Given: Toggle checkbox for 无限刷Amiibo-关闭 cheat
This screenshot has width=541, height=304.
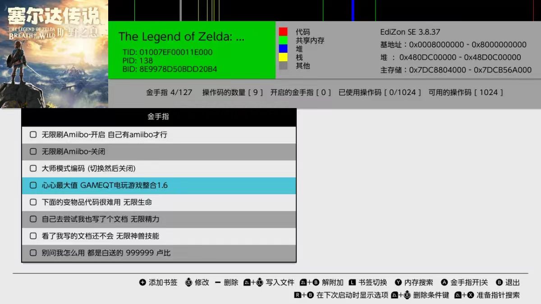Looking at the screenshot, I should 33,151.
